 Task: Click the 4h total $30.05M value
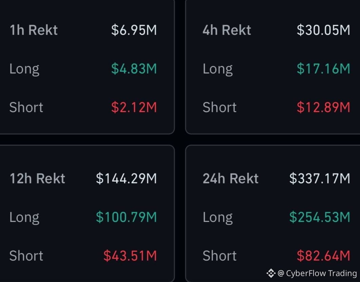click(x=323, y=30)
